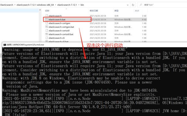This screenshot has height=116, width=187.
Task: Click navigation pane scroll up arrow
Action: [x=40, y=10]
